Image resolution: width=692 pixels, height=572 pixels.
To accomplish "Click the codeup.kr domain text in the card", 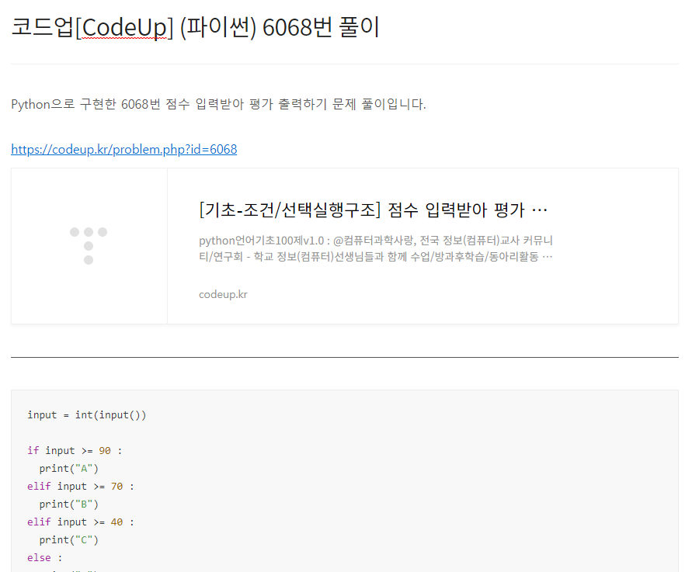I will (223, 294).
